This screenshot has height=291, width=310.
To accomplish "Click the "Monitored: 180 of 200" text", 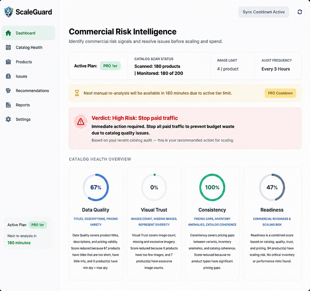I will (160, 73).
